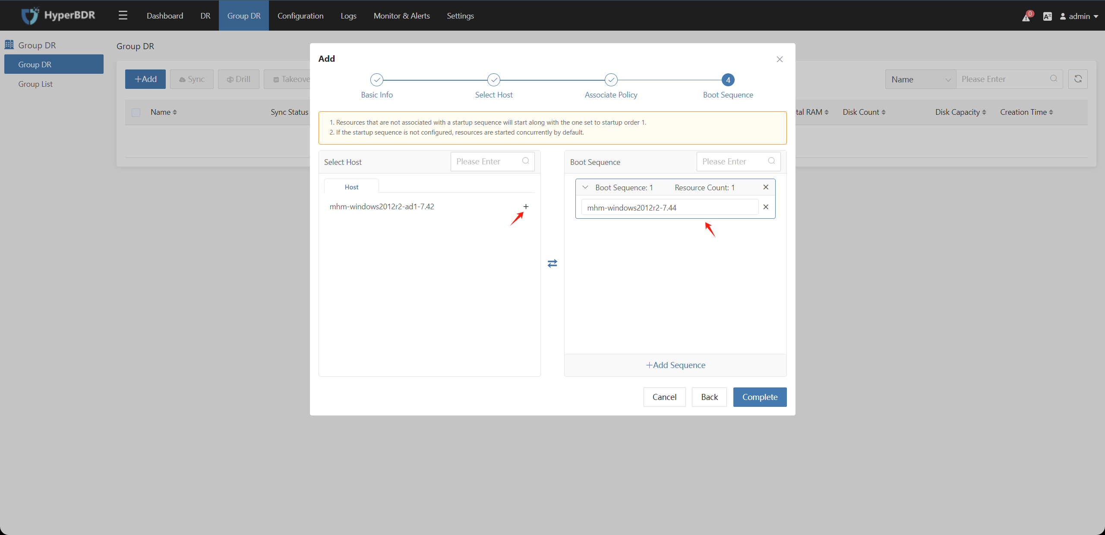Click the Complete button to finish
The width and height of the screenshot is (1105, 535).
(761, 397)
